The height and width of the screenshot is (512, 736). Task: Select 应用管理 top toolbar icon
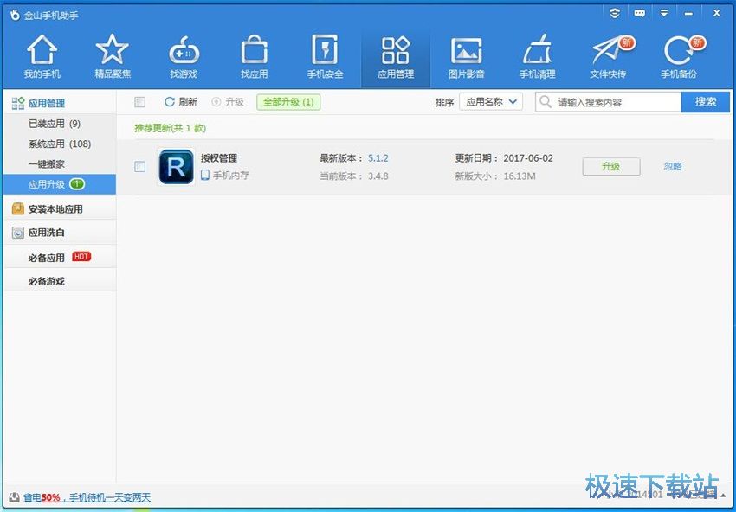click(x=396, y=57)
